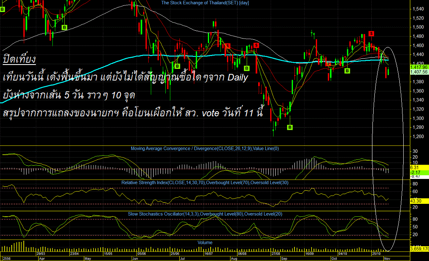Click the Slow Stochastics Oscillator panel title

click(x=205, y=214)
